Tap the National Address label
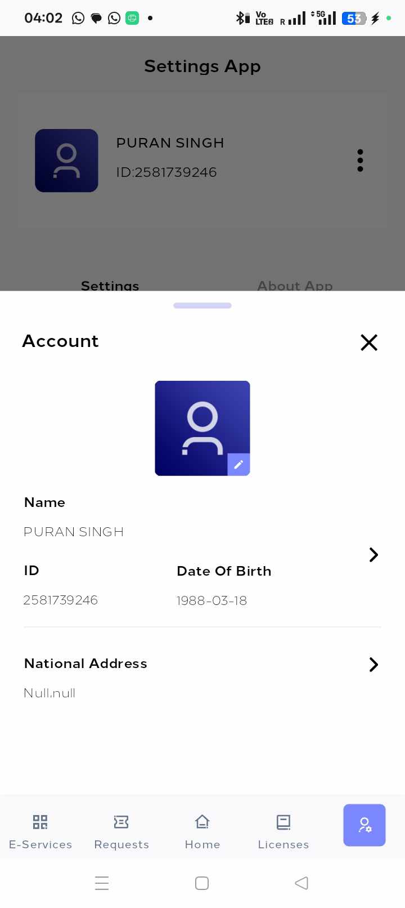Screen dimensions: 405x908 point(85,664)
